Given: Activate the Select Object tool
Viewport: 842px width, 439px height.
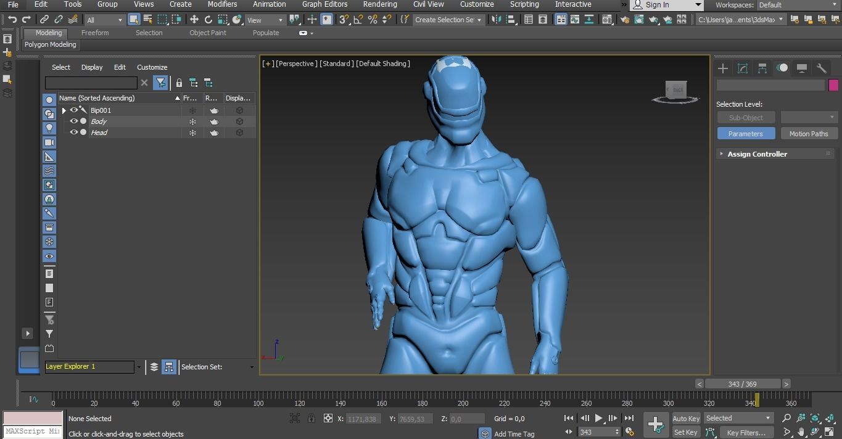Looking at the screenshot, I should [134, 20].
